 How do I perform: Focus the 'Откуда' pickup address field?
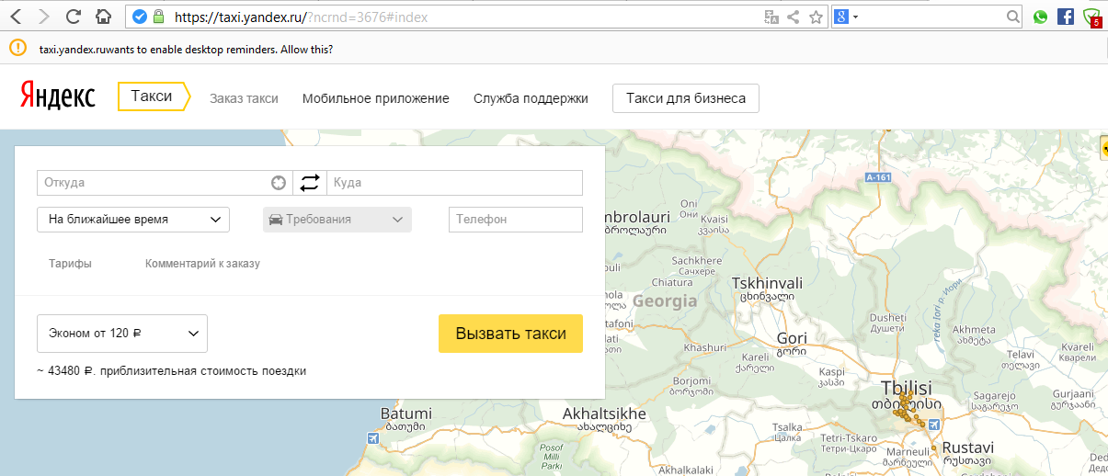point(154,183)
